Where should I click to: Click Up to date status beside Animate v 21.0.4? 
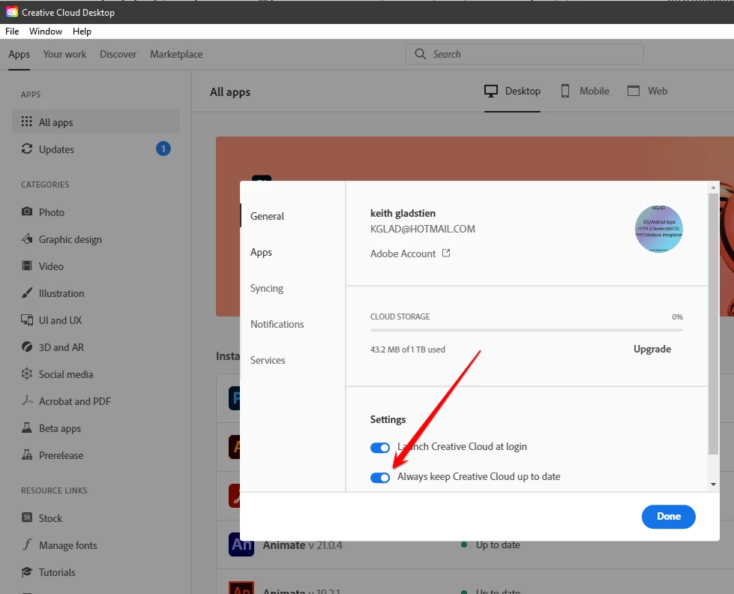(x=498, y=544)
